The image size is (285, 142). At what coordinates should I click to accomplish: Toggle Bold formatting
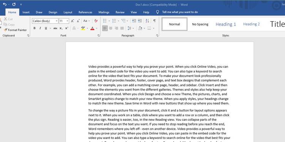coord(34,28)
